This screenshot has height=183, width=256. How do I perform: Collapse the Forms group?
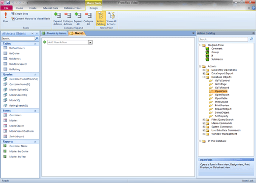(35, 111)
